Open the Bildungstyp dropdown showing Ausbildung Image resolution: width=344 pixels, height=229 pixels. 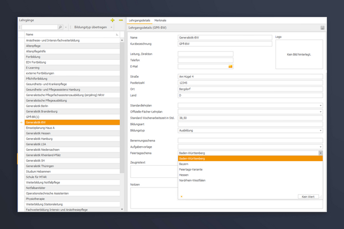pyautogui.click(x=320, y=130)
